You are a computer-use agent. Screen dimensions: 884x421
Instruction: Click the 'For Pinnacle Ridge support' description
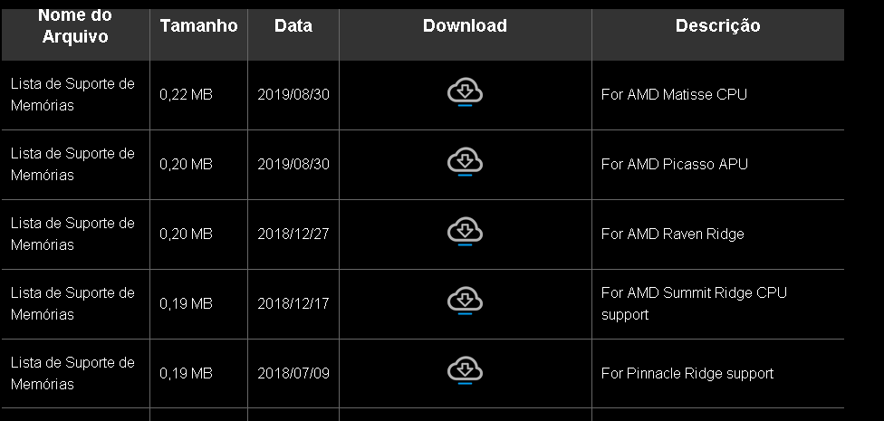687,374
